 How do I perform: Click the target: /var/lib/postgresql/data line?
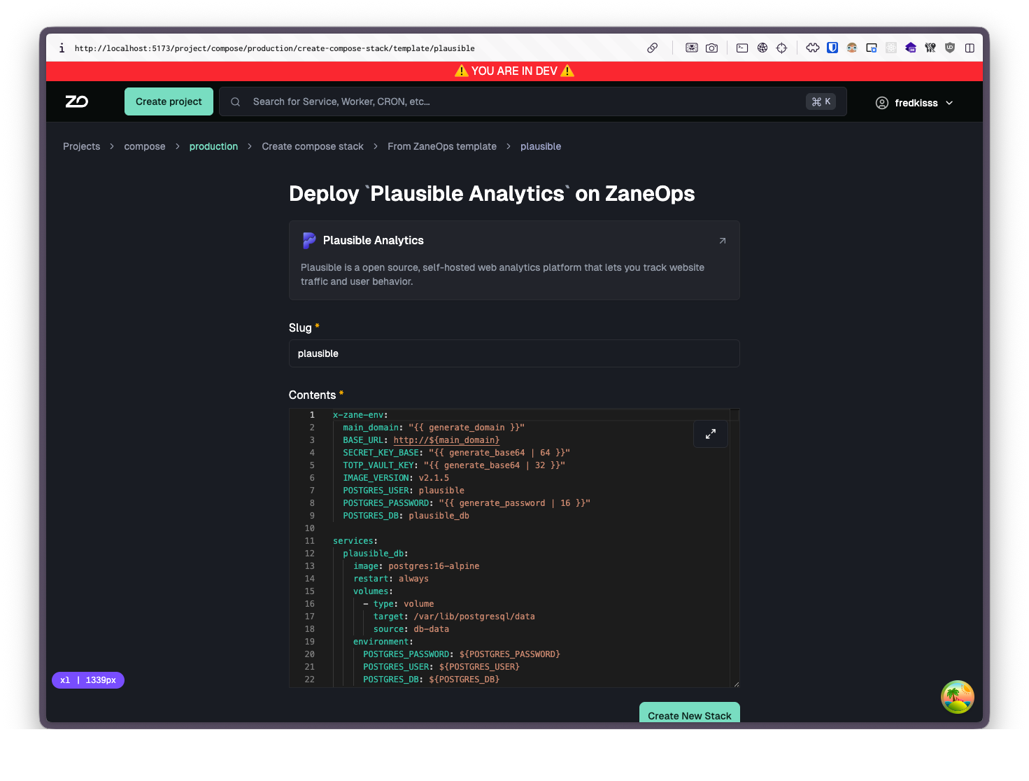[x=454, y=617]
